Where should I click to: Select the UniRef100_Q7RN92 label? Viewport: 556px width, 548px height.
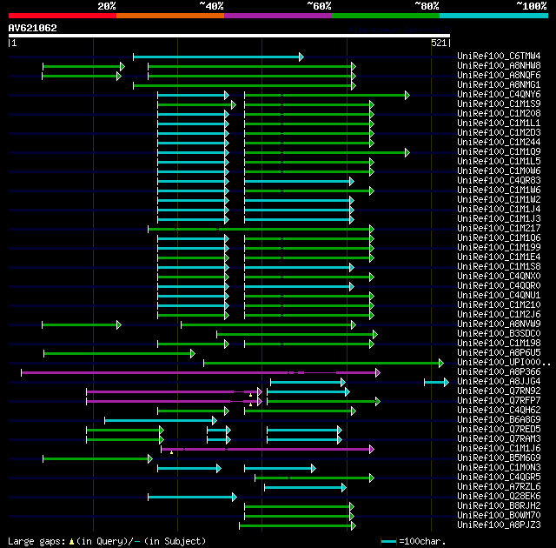tap(499, 391)
